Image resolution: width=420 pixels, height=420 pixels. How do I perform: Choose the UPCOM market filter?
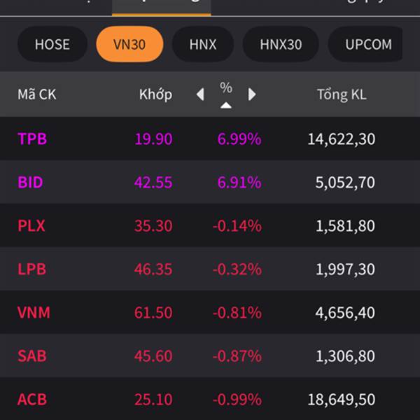368,44
